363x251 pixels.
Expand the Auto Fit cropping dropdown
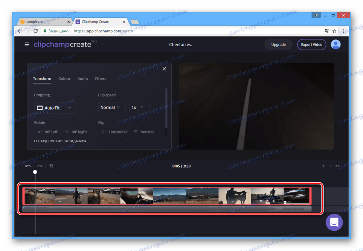pyautogui.click(x=55, y=108)
